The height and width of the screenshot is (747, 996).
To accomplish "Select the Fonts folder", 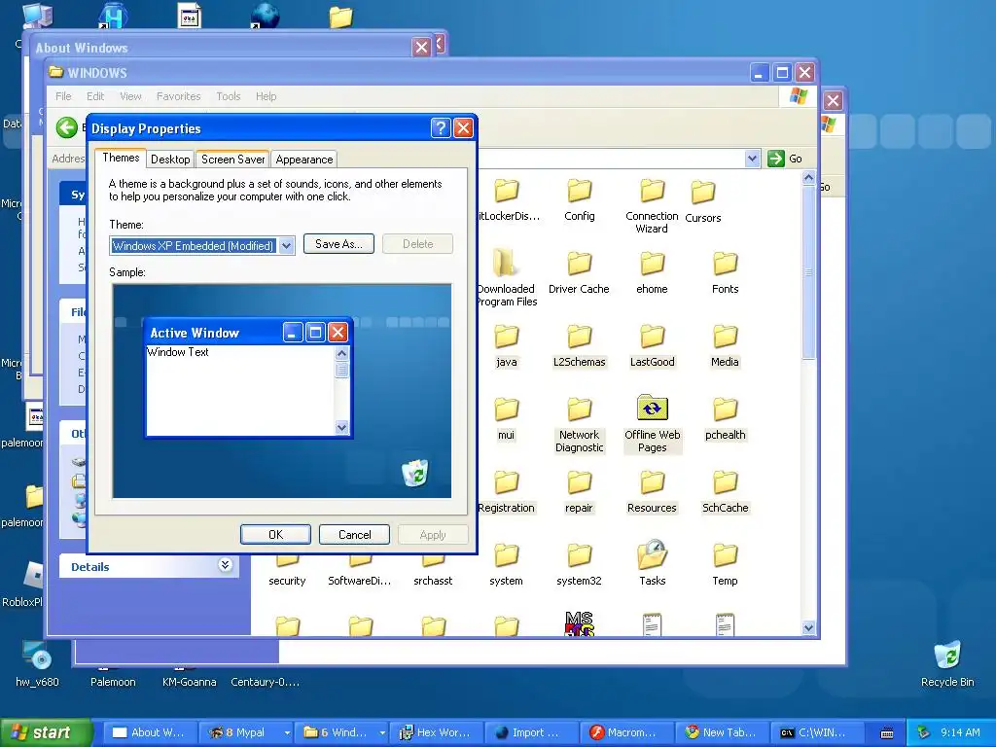I will click(x=725, y=273).
